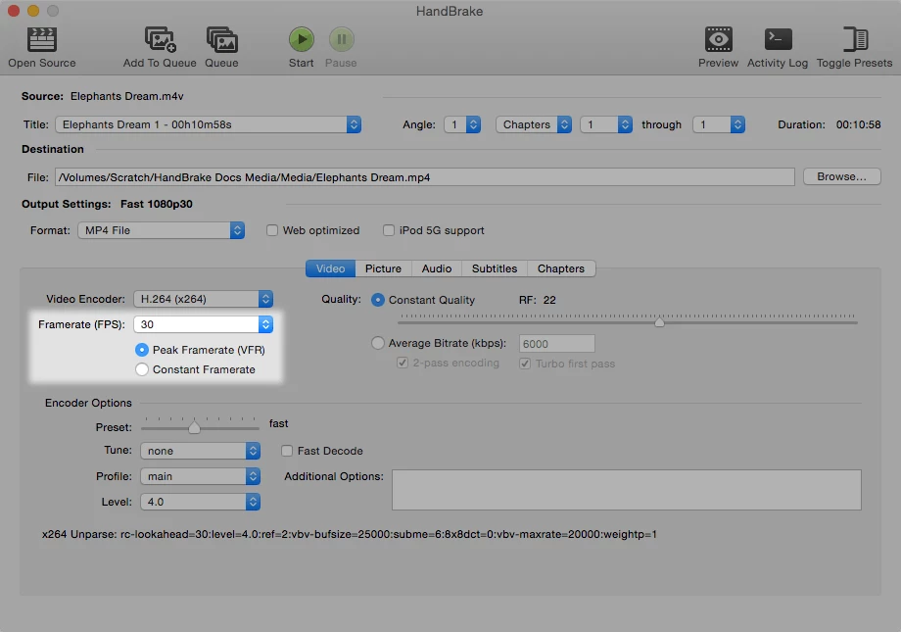Image resolution: width=901 pixels, height=632 pixels.
Task: Toggle the Turbo first pass checkbox
Action: 525,364
